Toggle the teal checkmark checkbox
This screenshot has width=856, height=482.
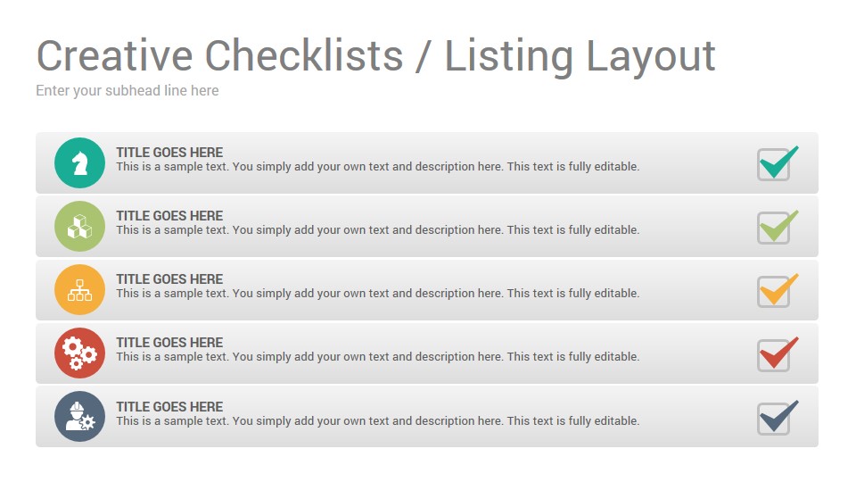click(777, 162)
